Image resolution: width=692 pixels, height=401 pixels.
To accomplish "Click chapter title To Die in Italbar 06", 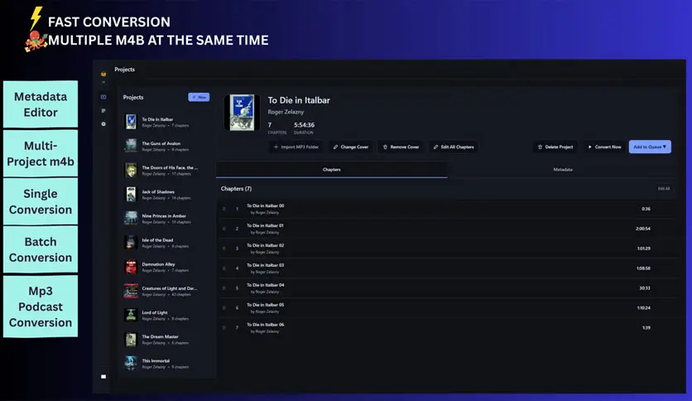I will point(265,325).
